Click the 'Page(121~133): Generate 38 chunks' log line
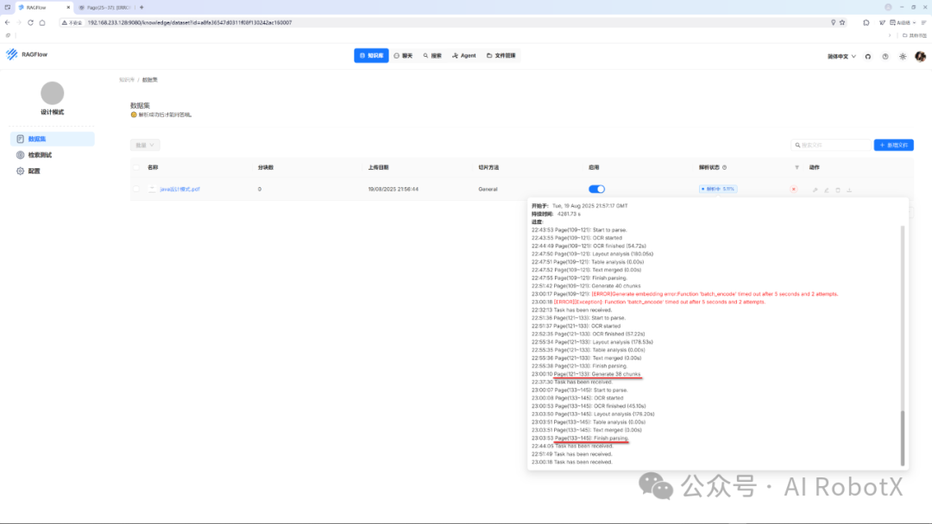The width and height of the screenshot is (932, 524). click(586, 374)
